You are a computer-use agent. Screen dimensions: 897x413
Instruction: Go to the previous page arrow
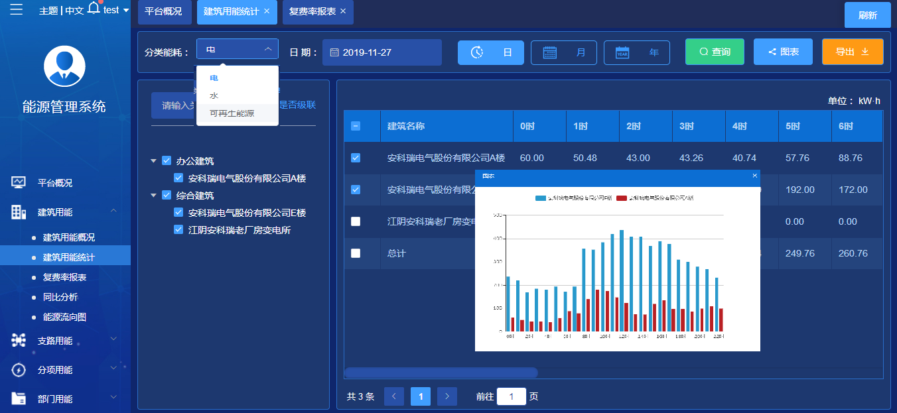(x=394, y=396)
